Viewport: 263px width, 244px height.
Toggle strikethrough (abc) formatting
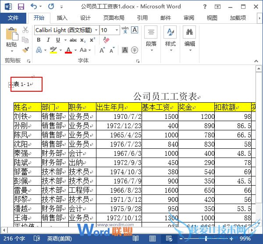pyautogui.click(x=73, y=40)
